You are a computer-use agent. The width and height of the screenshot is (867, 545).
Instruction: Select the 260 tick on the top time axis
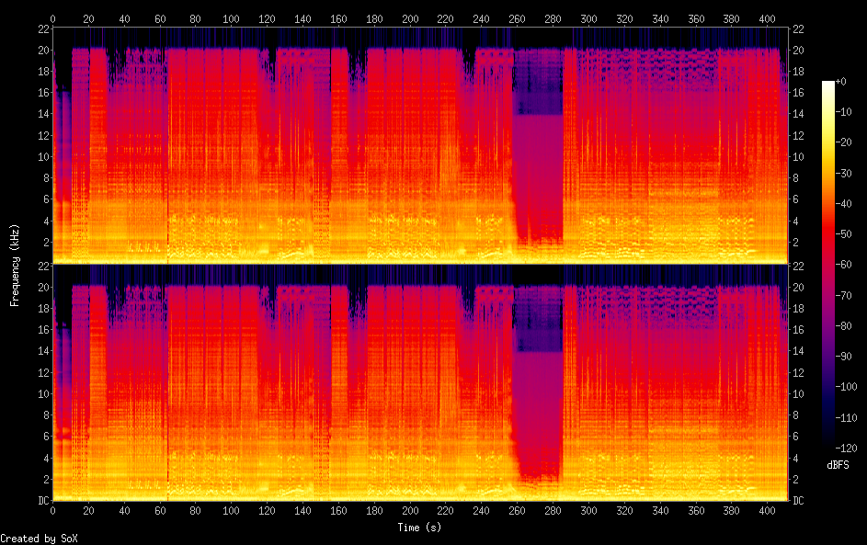point(517,17)
